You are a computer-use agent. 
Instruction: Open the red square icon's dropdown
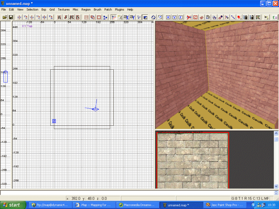(x=239, y=17)
